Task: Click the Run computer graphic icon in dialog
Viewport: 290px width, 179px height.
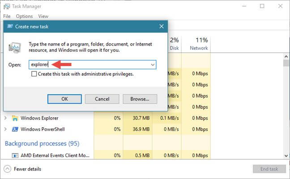Action: (x=15, y=48)
